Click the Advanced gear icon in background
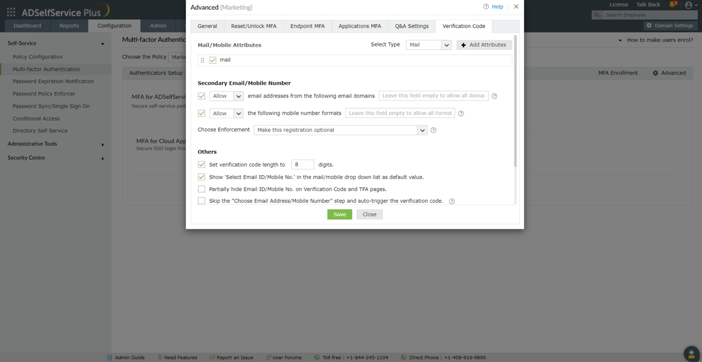The width and height of the screenshot is (702, 362). point(655,73)
